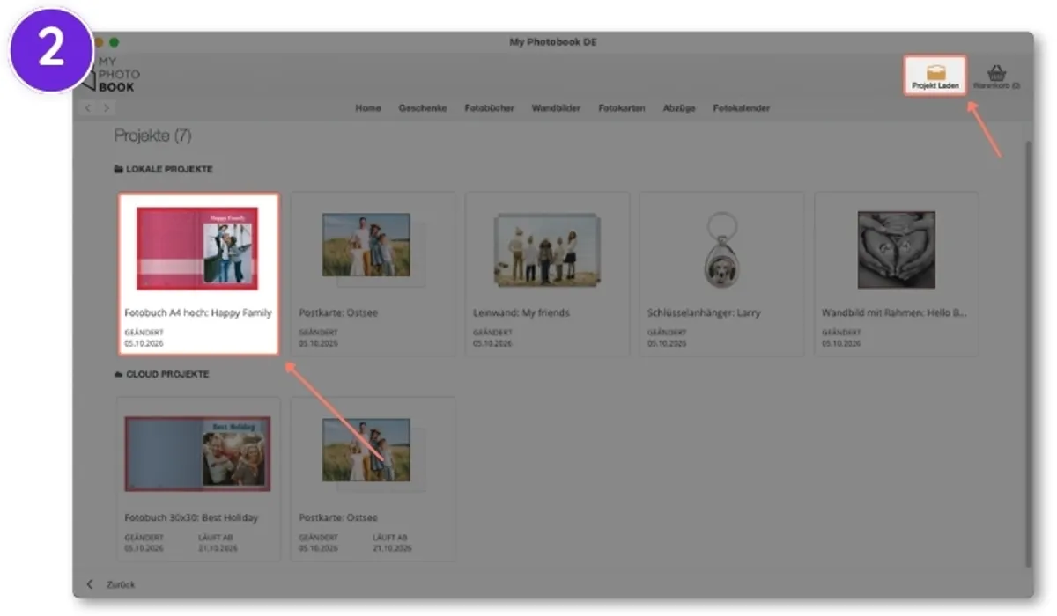
Task: Open the Warenkorb shopping basket
Action: (x=997, y=77)
